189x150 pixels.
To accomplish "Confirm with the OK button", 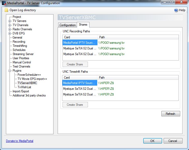I will pos(153,141).
